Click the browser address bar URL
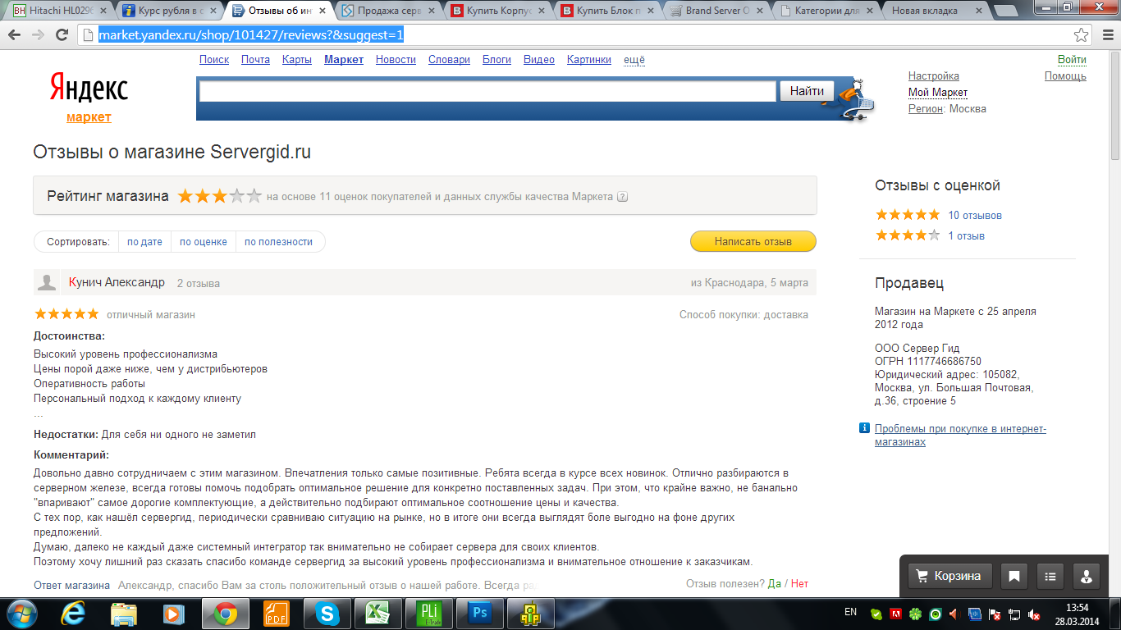Screen dimensions: 1121x630 coord(251,35)
